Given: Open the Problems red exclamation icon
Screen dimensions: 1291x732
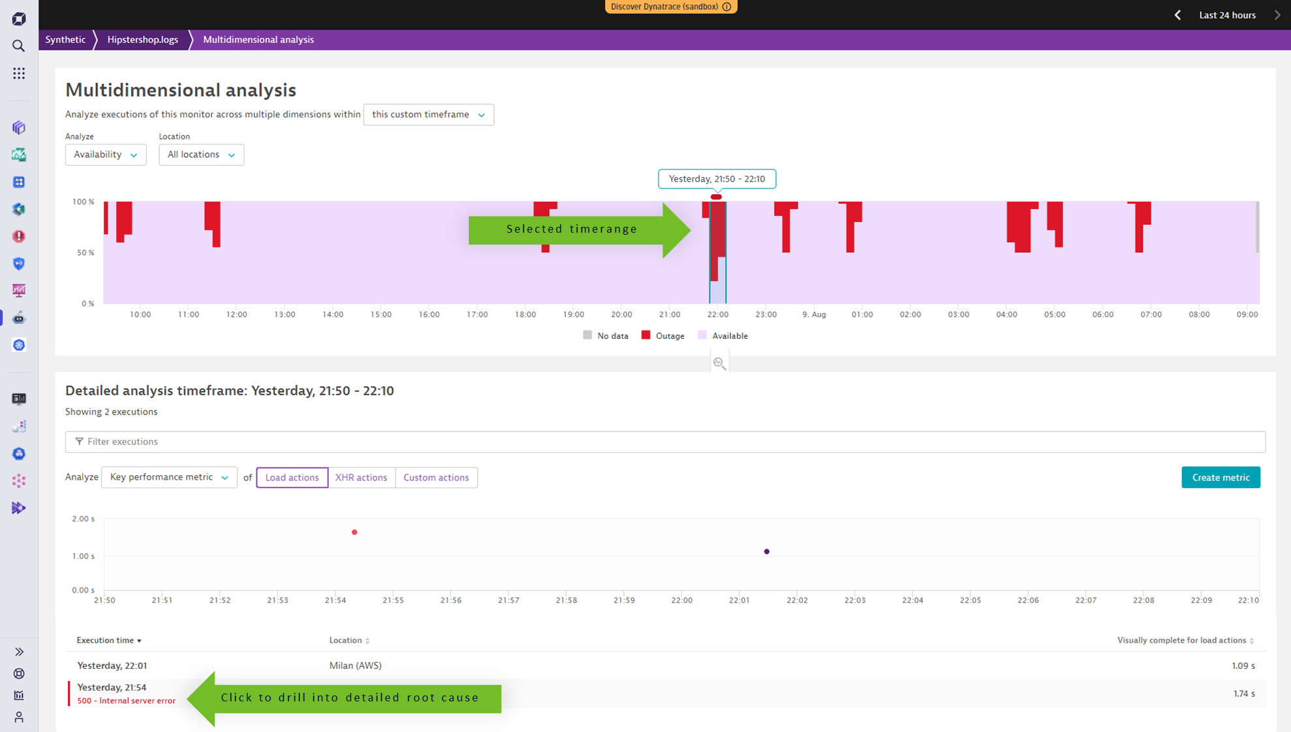Looking at the screenshot, I should (19, 237).
